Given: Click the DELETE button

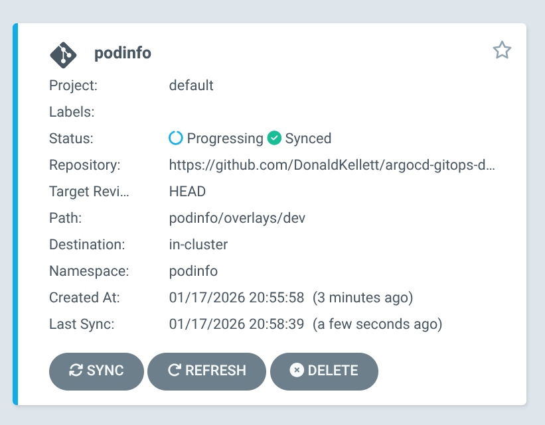Looking at the screenshot, I should click(x=324, y=371).
